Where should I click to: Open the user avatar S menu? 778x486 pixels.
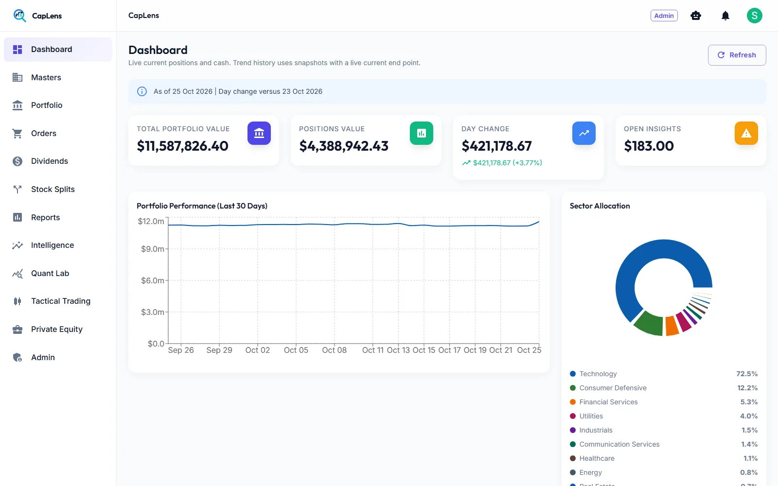coord(755,16)
